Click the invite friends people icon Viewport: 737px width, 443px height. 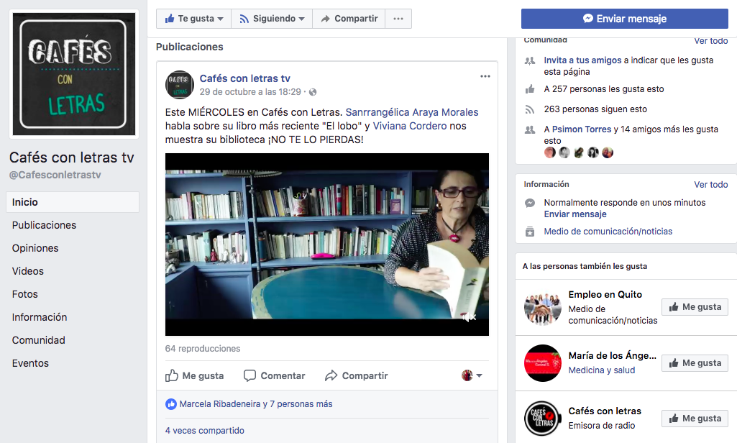click(530, 60)
